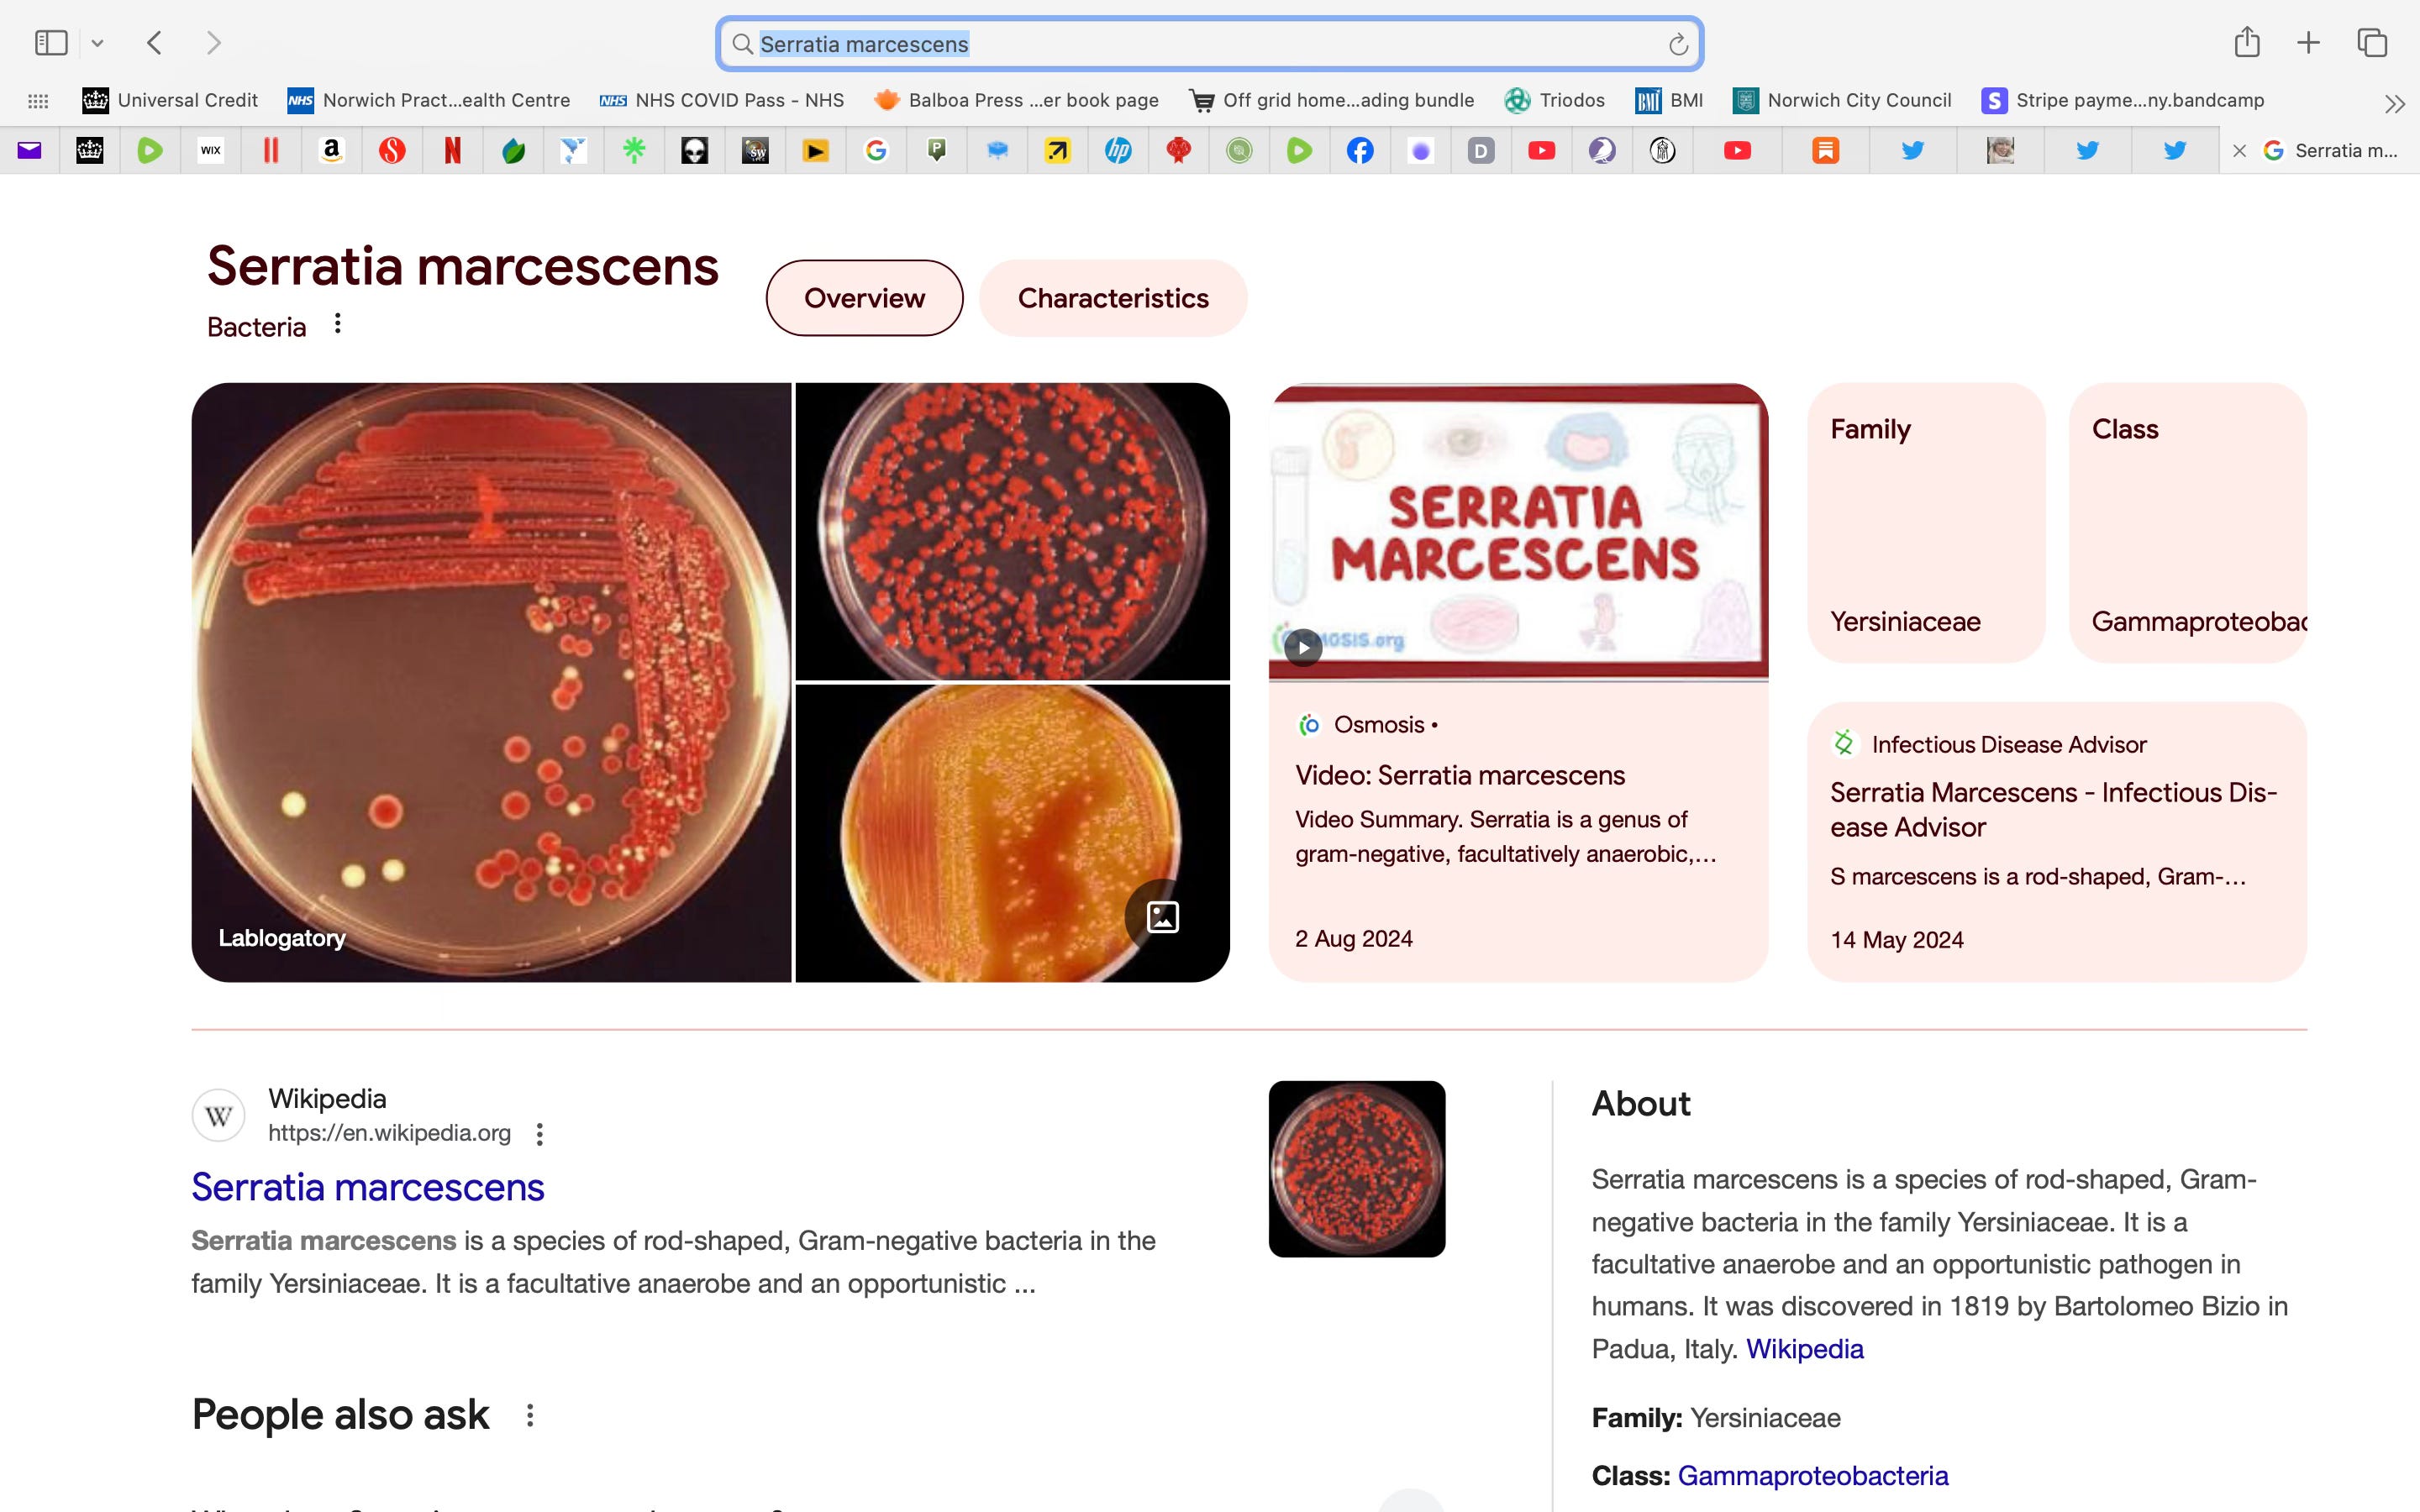Image resolution: width=2420 pixels, height=1512 pixels.
Task: Switch to the orange bookmark icon tab
Action: click(1825, 151)
